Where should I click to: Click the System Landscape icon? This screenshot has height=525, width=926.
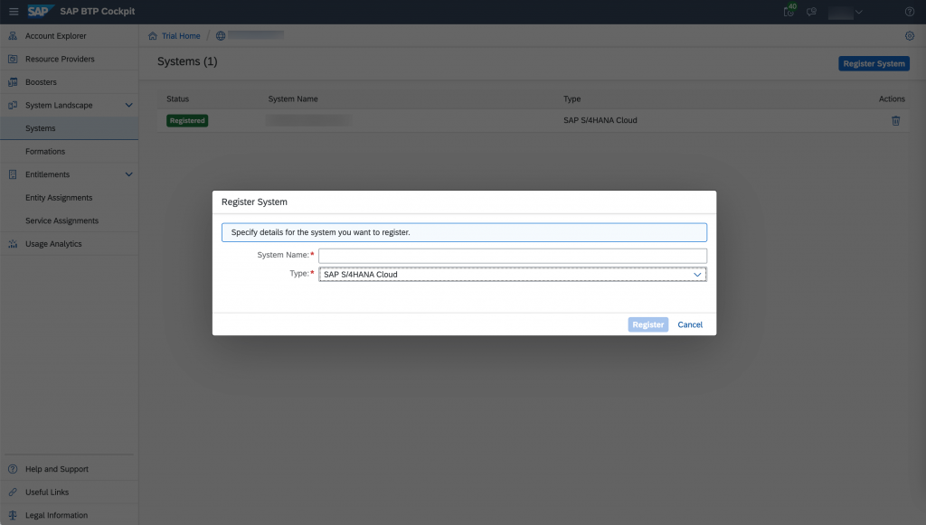pos(13,105)
